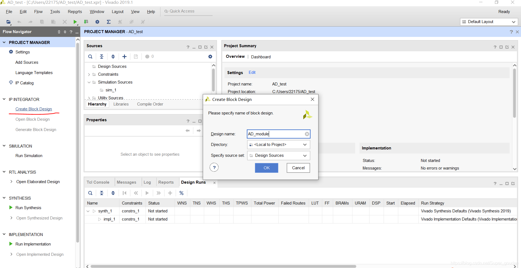
Task: Float the Sources panel
Action: click(x=206, y=47)
